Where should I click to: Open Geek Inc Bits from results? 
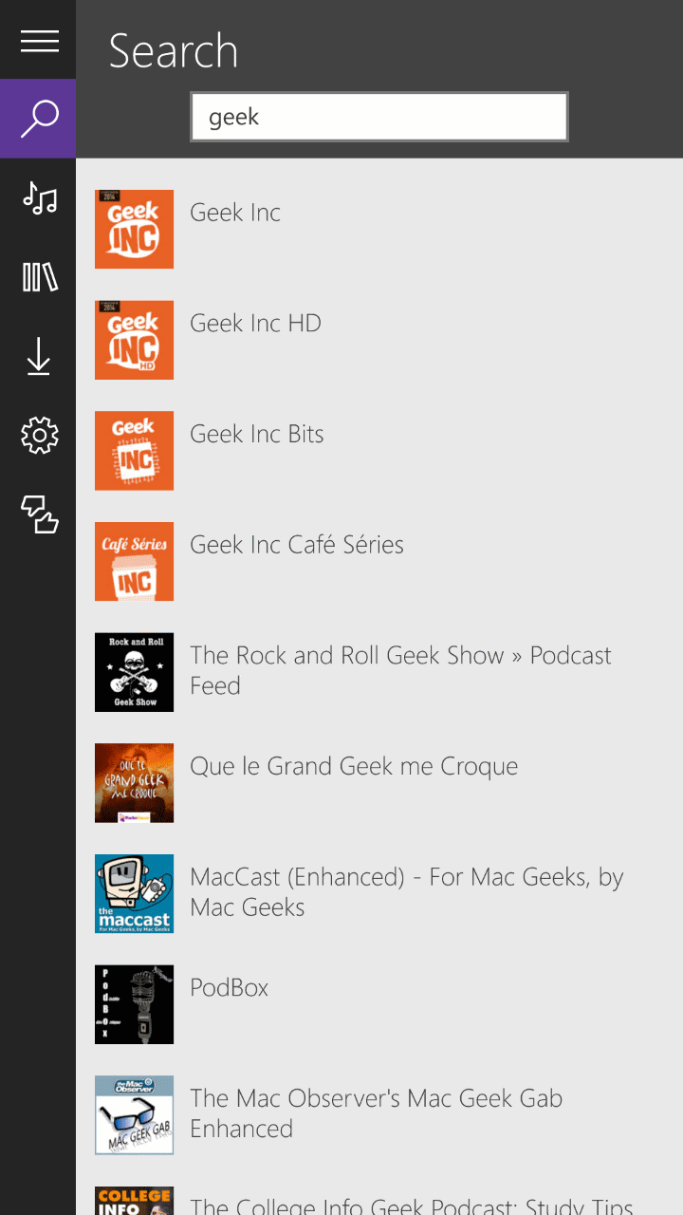[x=256, y=435]
